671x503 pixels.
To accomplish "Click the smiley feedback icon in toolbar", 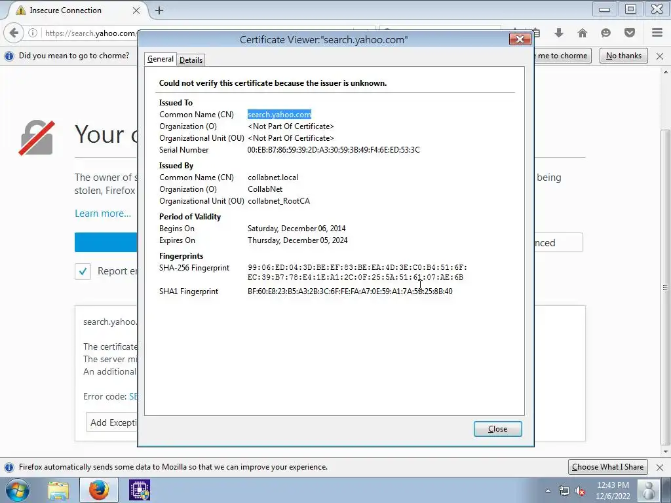I will coord(605,33).
